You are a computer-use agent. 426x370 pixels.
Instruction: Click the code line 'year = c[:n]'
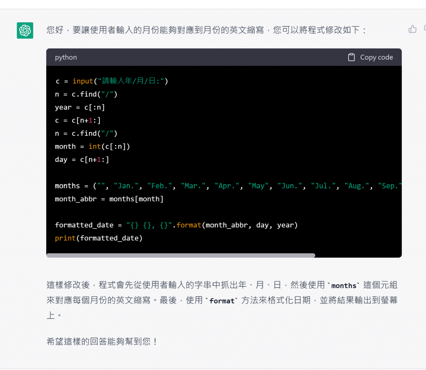point(80,107)
